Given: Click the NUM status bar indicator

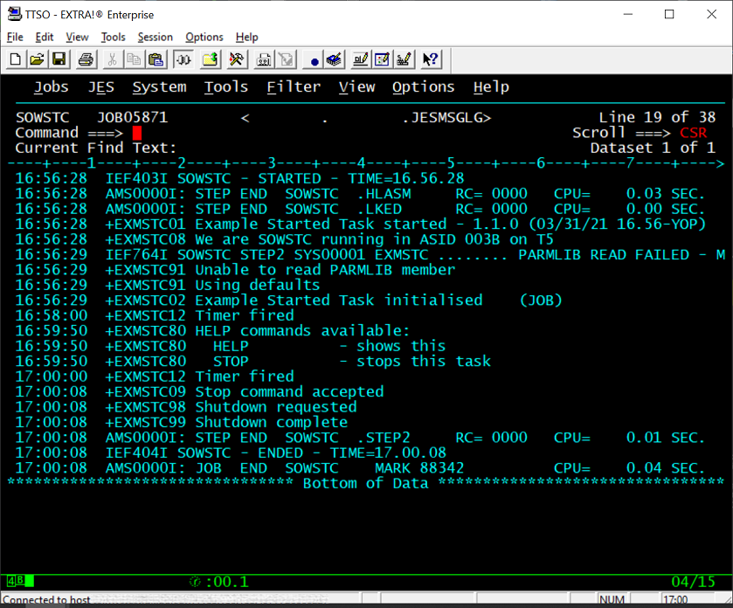Looking at the screenshot, I should click(x=612, y=599).
